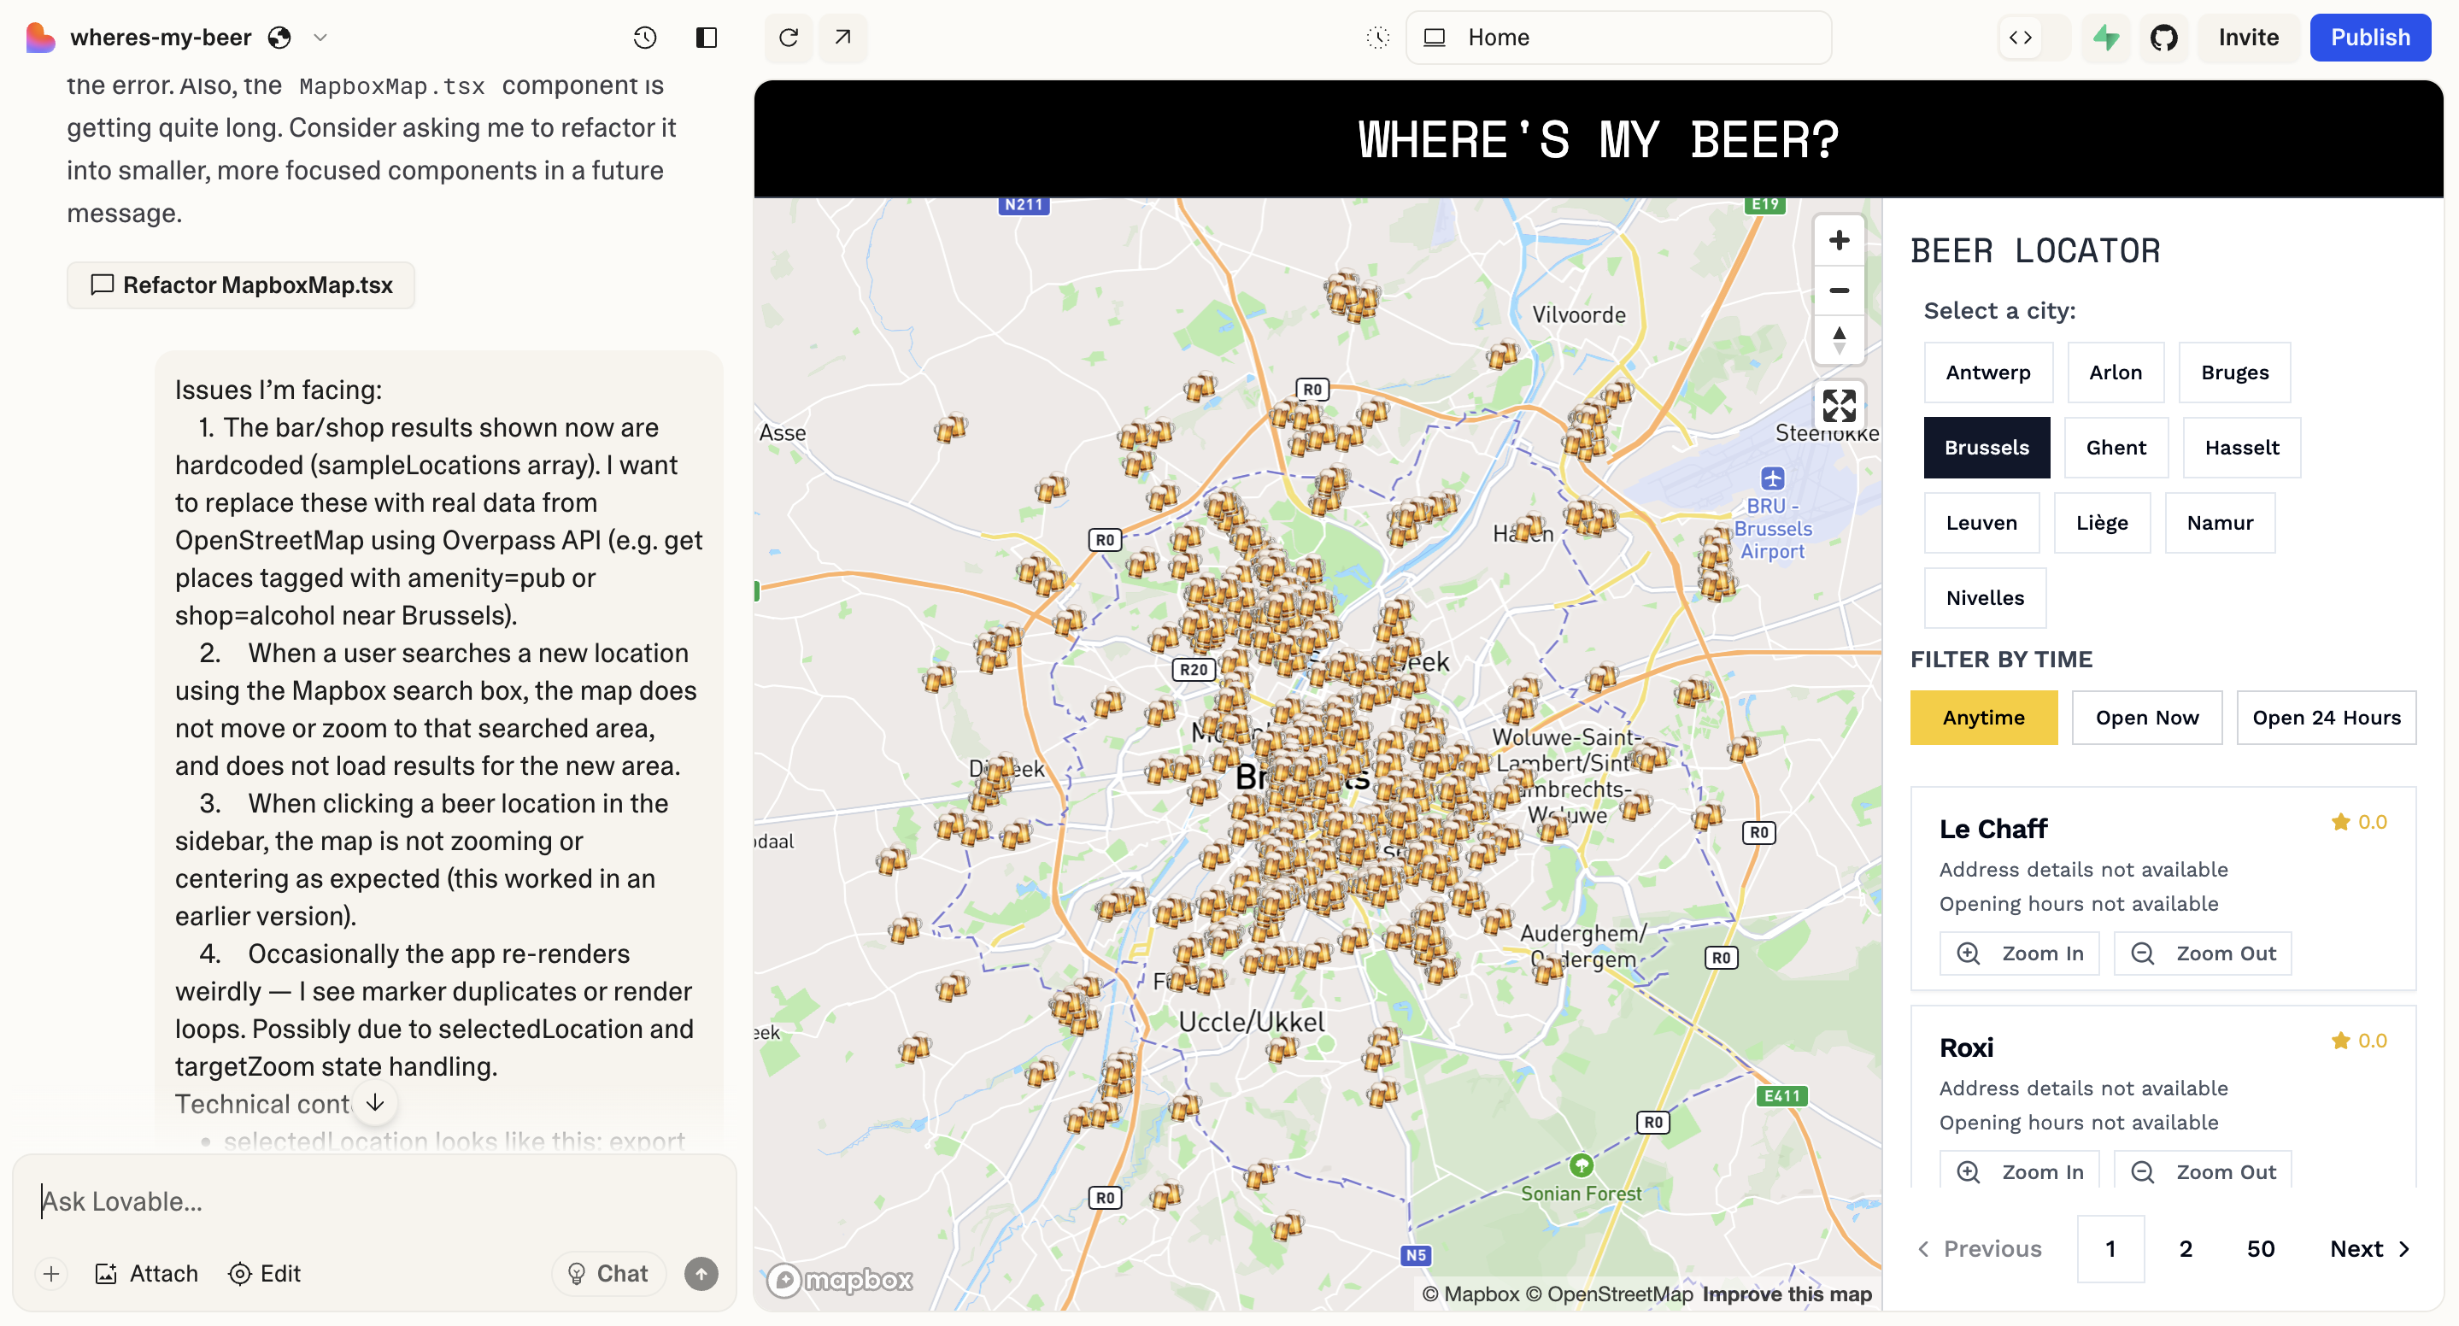Zoom out on map with minus
2459x1326 pixels.
(x=1839, y=290)
